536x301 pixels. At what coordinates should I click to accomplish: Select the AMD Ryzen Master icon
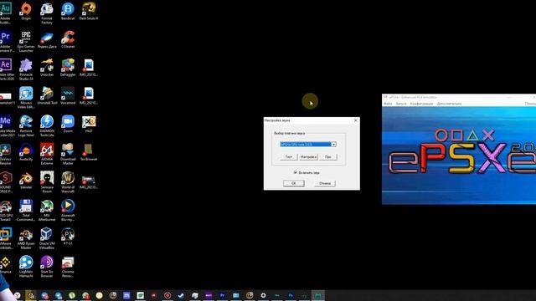[x=26, y=238]
